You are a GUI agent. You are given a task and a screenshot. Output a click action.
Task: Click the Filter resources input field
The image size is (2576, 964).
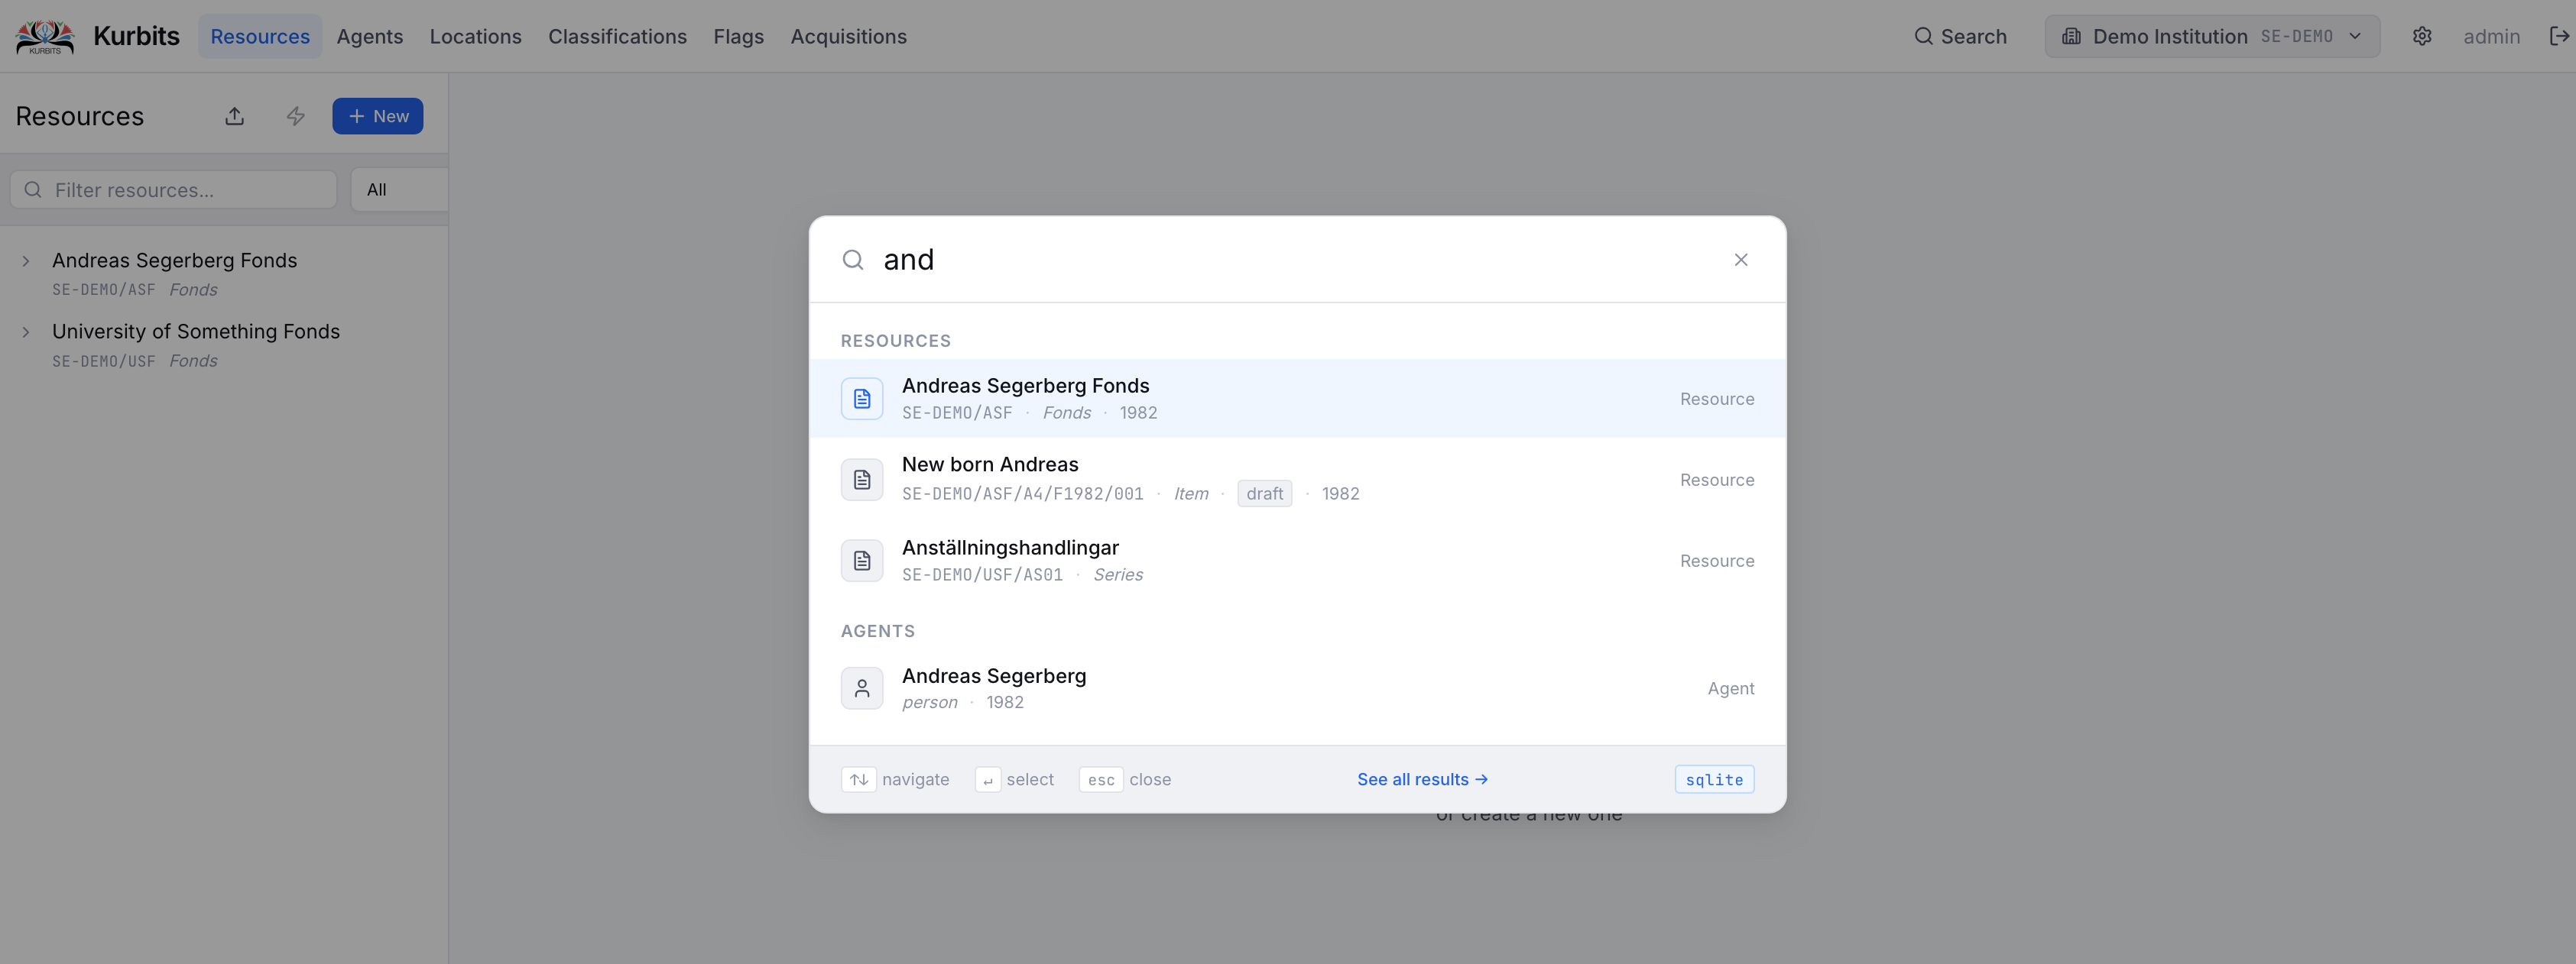click(x=173, y=189)
